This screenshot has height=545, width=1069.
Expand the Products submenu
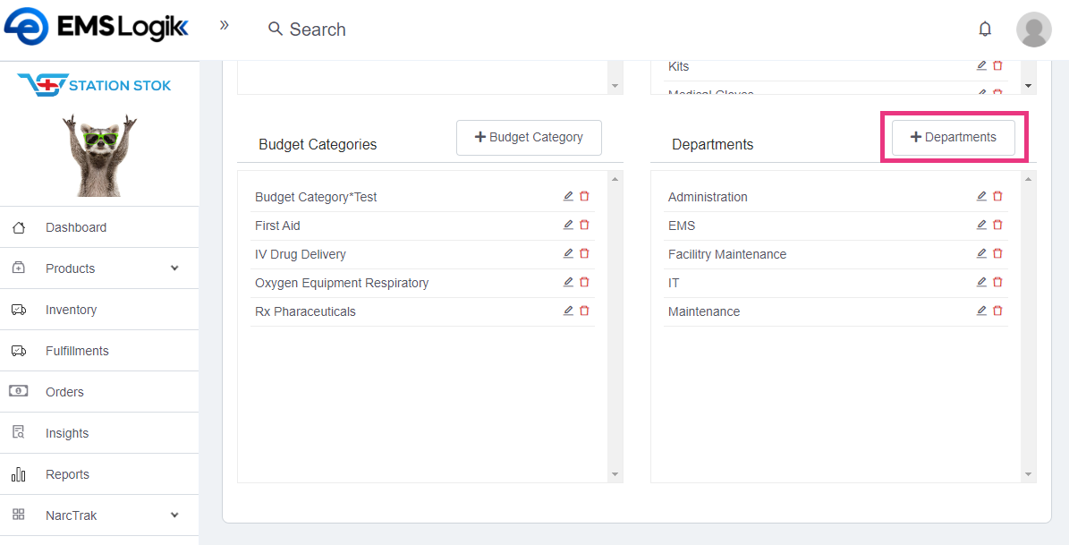tap(174, 268)
